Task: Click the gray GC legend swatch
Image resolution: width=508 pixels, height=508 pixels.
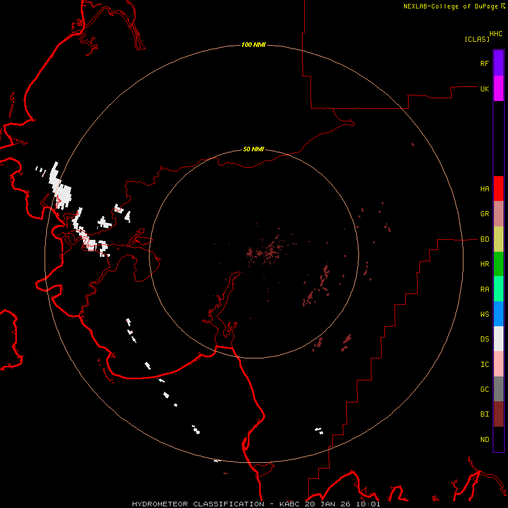Action: click(498, 389)
